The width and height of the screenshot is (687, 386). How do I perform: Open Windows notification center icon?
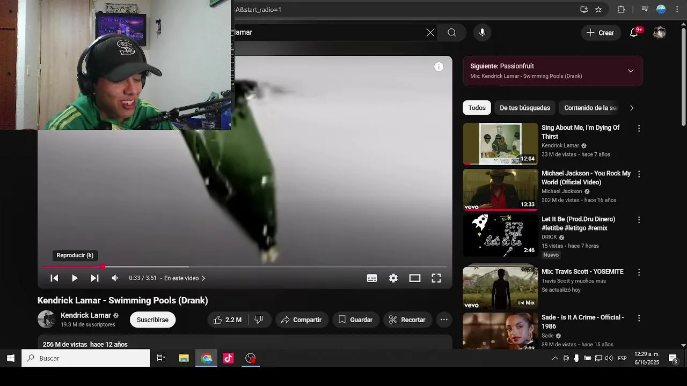(673, 358)
